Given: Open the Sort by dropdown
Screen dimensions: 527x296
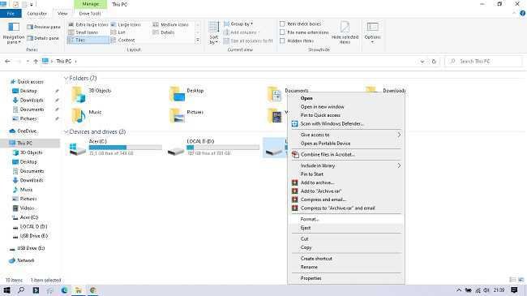Looking at the screenshot, I should tap(214, 33).
